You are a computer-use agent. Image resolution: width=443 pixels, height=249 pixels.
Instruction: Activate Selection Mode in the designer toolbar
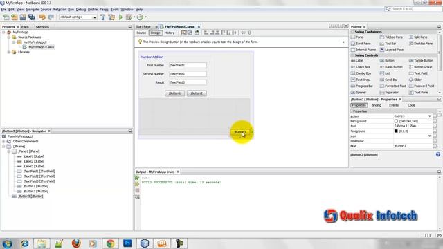(x=184, y=33)
